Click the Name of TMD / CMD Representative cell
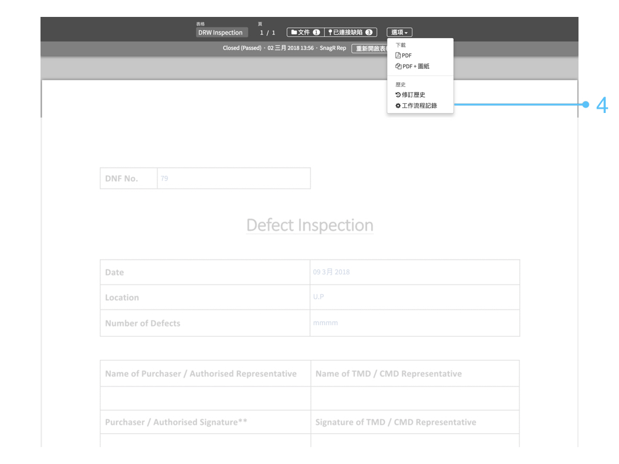This screenshot has height=464, width=619. coord(415,373)
